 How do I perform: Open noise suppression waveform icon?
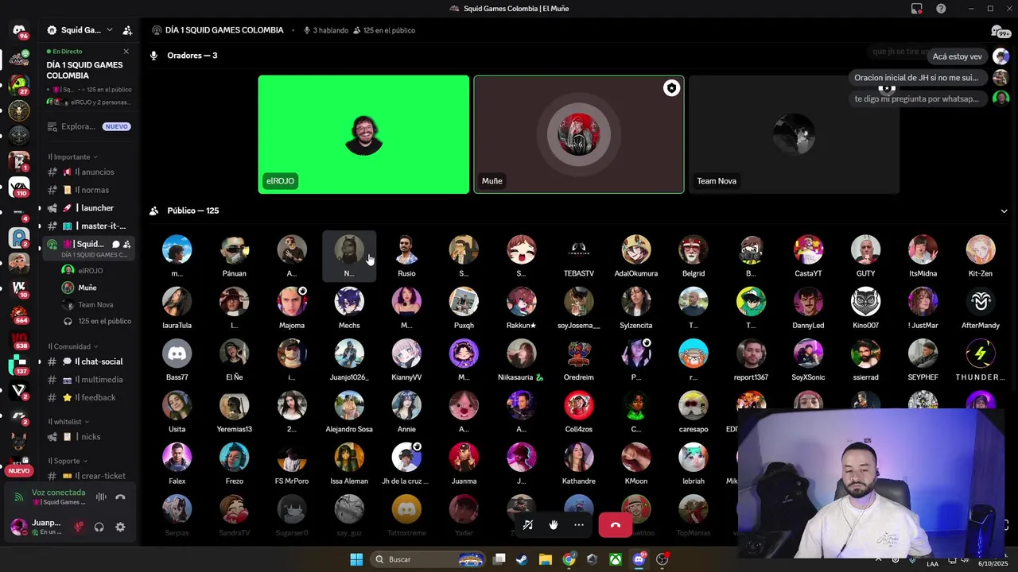tap(101, 497)
